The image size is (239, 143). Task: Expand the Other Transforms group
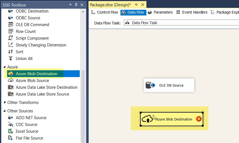[5, 102]
